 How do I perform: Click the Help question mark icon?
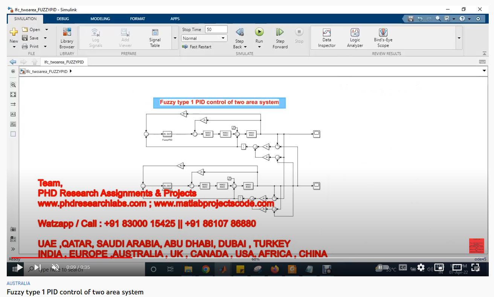(x=462, y=19)
